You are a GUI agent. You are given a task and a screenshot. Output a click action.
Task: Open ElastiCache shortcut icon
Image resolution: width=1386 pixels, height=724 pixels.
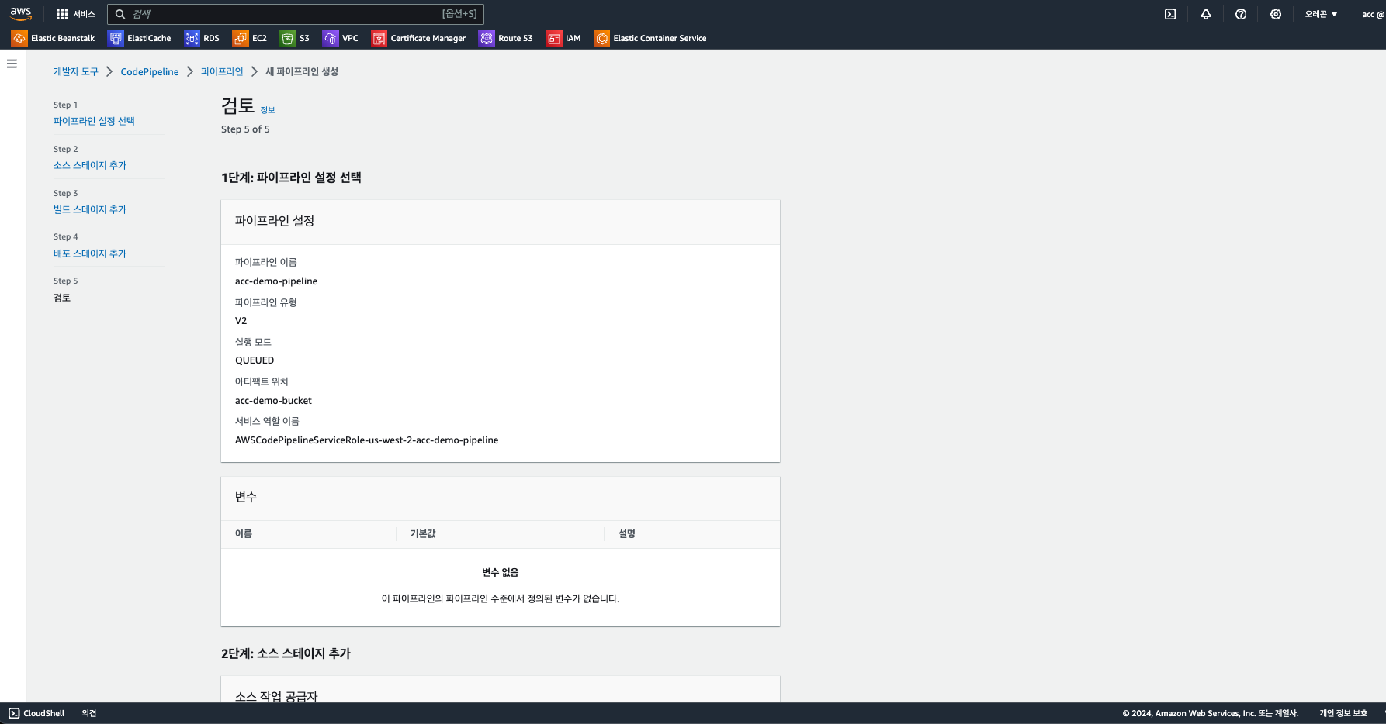116,38
